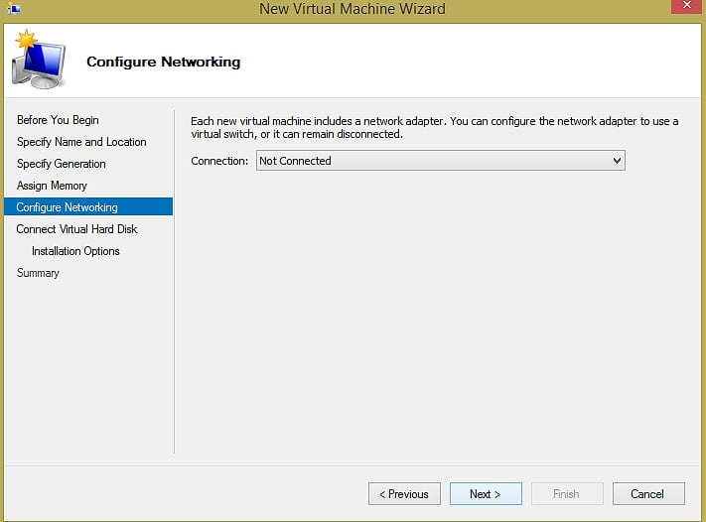Select the highlighted Configure Networking step
Image resolution: width=706 pixels, height=522 pixels.
click(68, 207)
